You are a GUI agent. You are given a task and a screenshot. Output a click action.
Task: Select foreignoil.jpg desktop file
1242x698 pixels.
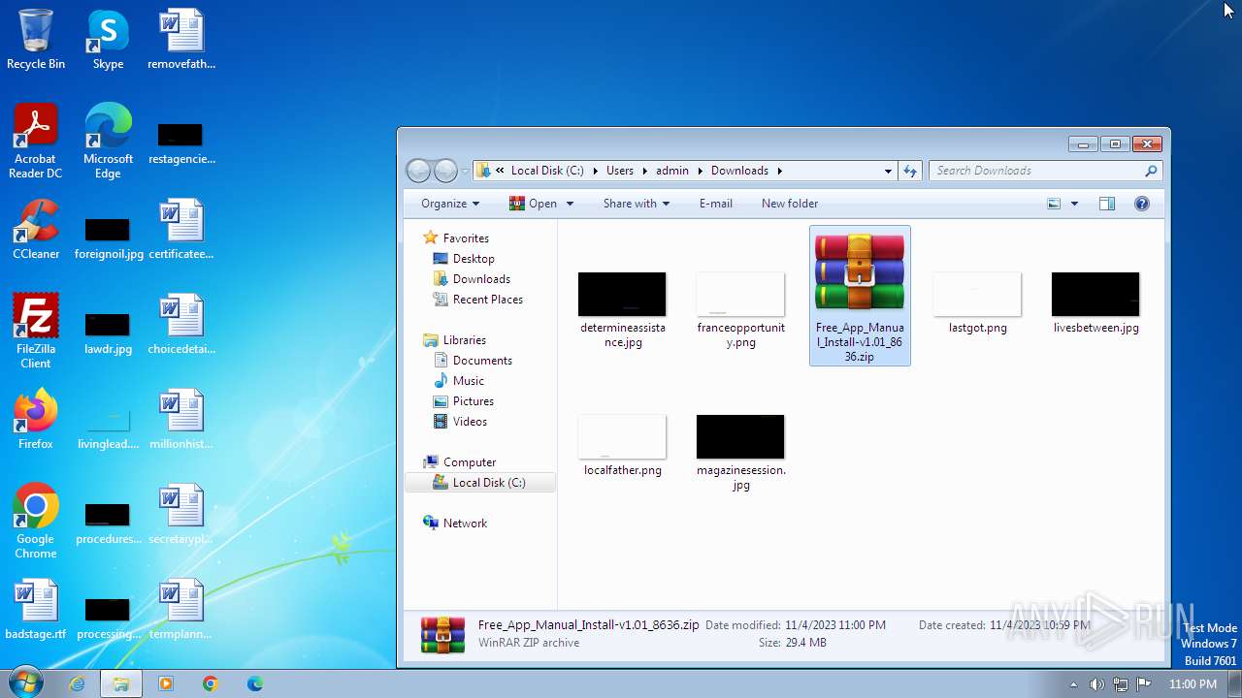(108, 239)
